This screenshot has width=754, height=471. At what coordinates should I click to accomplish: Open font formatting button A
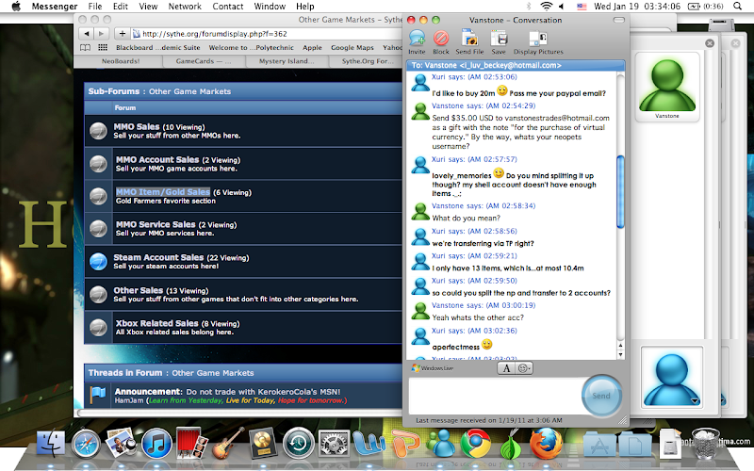(506, 368)
